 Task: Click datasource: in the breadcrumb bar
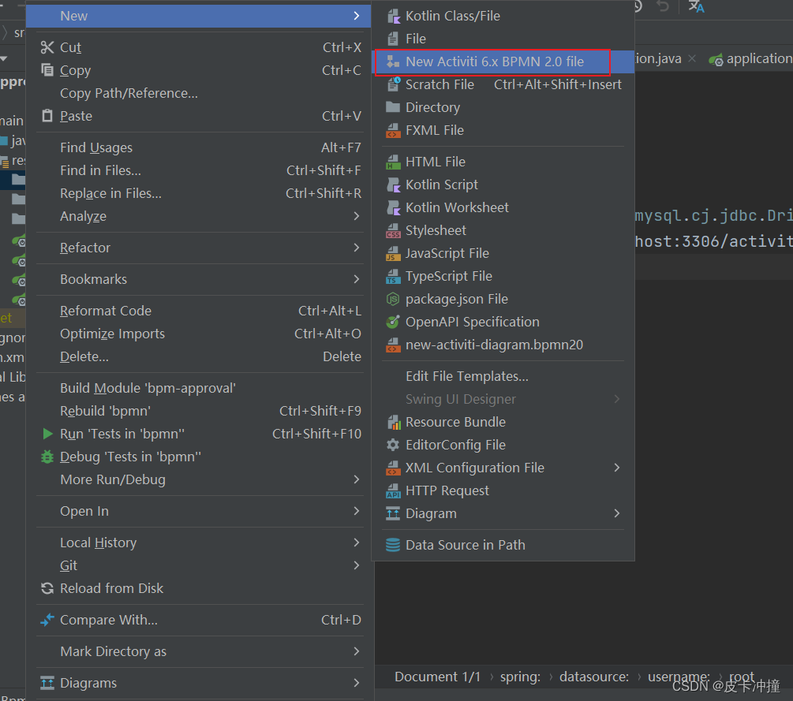tap(593, 677)
